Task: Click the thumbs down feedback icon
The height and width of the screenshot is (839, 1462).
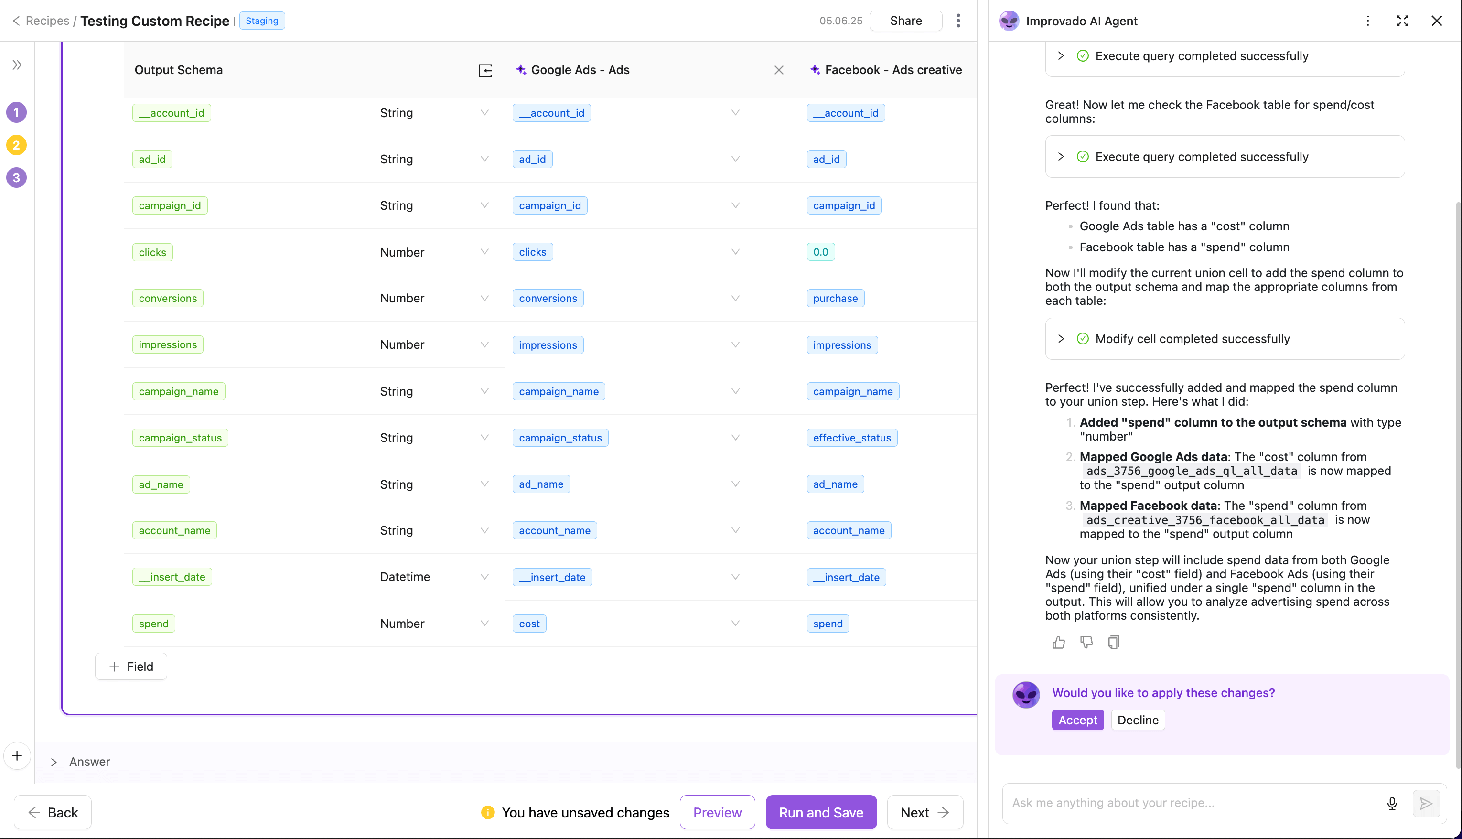Action: tap(1086, 643)
